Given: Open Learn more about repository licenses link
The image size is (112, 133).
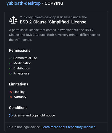Looking at the screenshot, I should pyautogui.click(x=69, y=127).
